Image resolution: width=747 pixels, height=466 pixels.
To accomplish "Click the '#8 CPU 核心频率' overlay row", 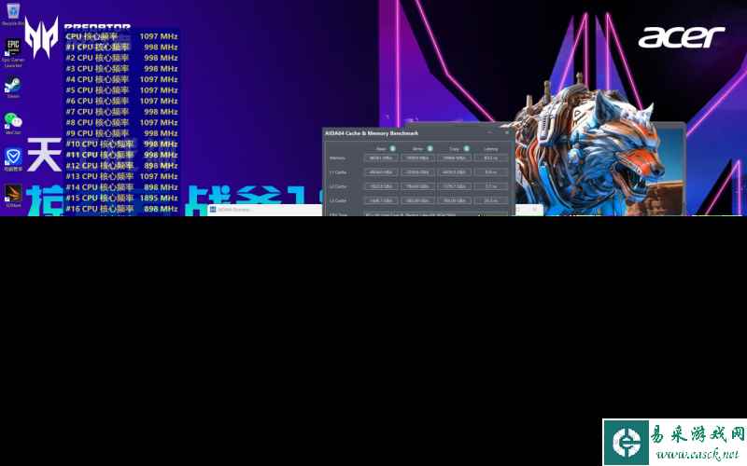I will [121, 122].
